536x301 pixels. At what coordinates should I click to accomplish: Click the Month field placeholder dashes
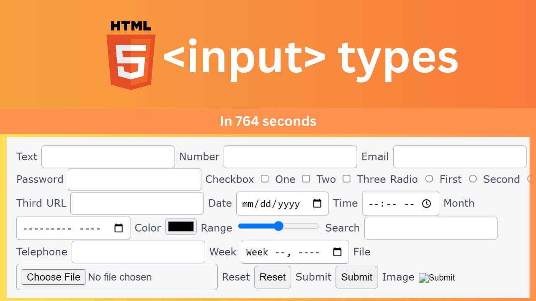pyautogui.click(x=62, y=229)
